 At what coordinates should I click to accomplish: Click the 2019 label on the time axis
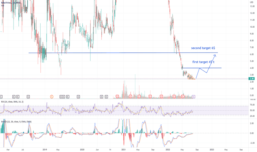click(x=45, y=150)
